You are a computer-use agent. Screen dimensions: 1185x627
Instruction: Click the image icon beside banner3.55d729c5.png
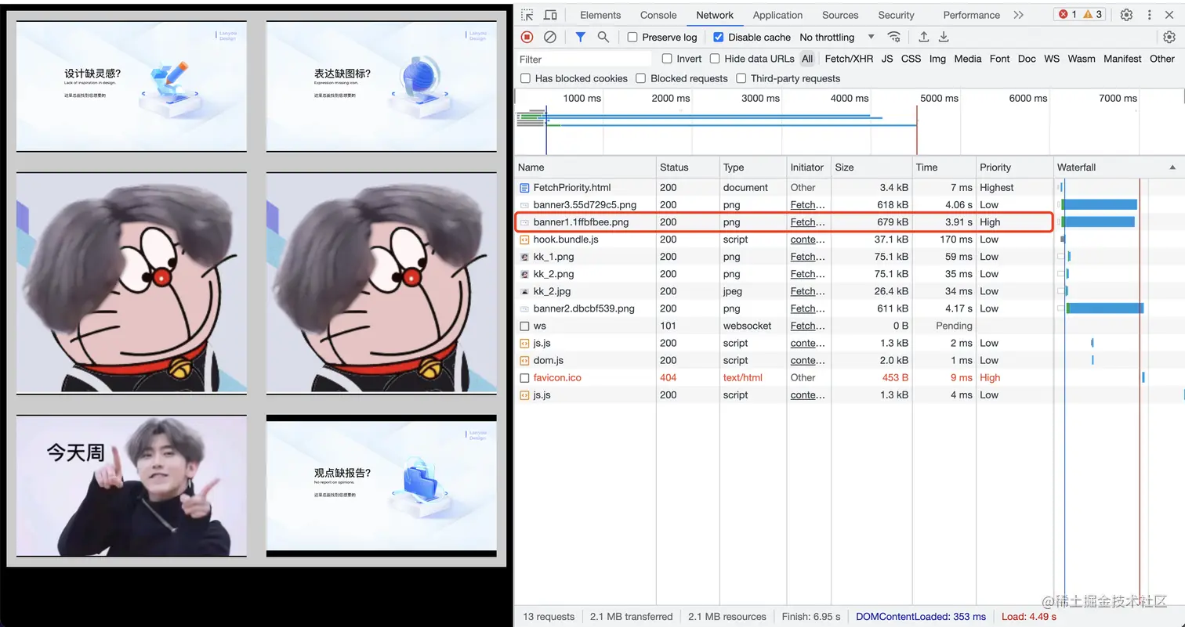524,205
